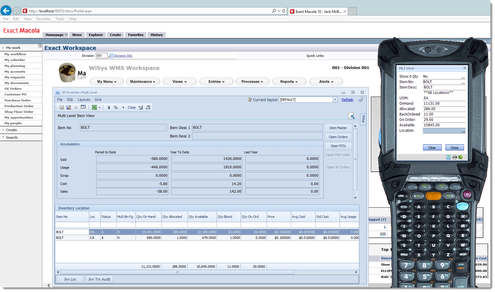The image size is (495, 292).
Task: Click the Current layout settings icon
Action: tap(249, 100)
